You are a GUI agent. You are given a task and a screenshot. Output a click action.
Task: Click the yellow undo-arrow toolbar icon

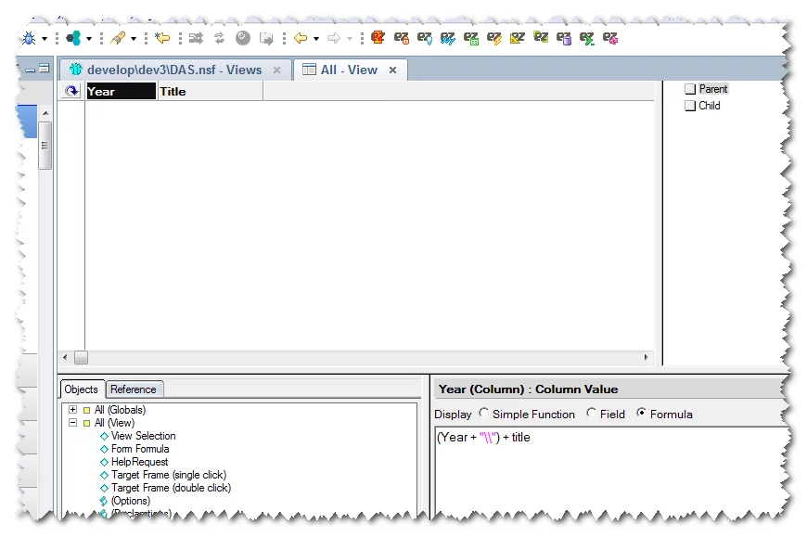point(163,38)
